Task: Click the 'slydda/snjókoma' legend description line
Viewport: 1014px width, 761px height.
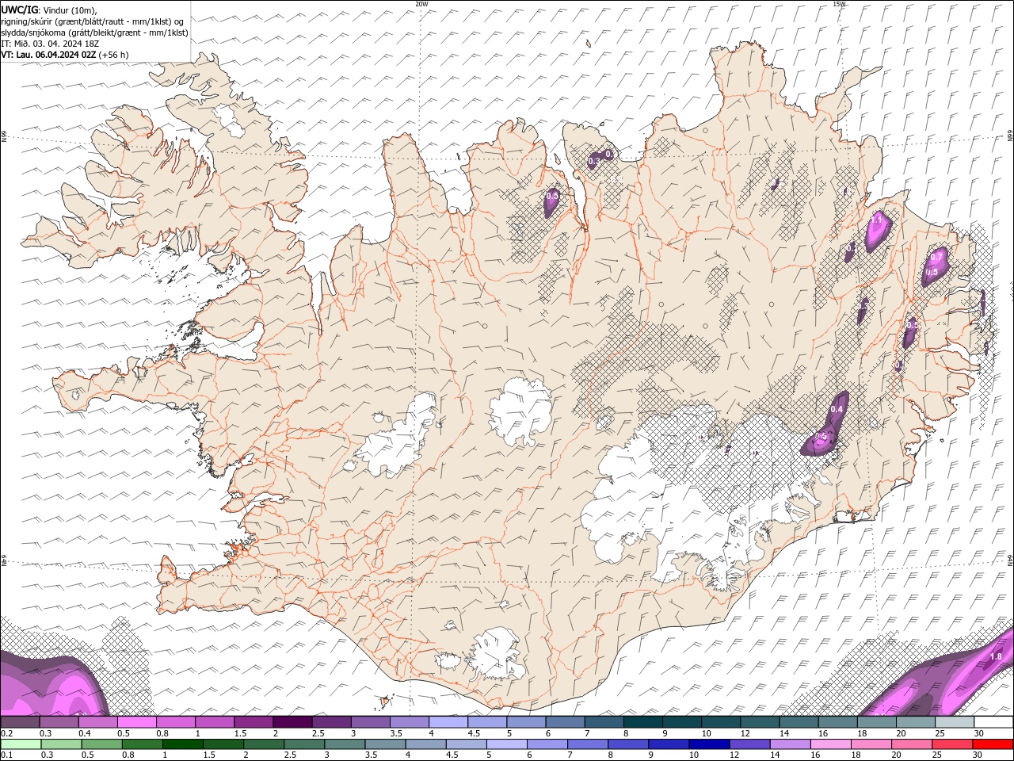Action: pyautogui.click(x=94, y=33)
